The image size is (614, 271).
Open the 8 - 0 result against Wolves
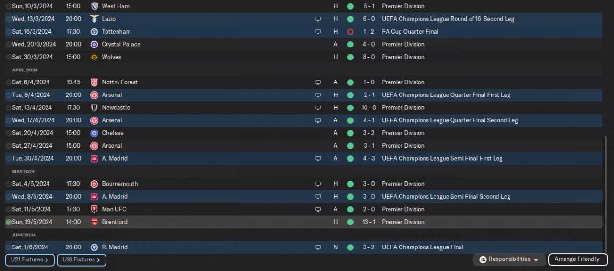click(369, 57)
